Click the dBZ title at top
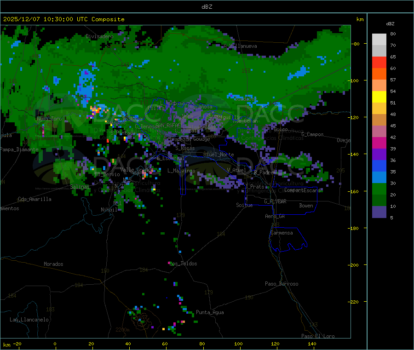 tap(207, 7)
